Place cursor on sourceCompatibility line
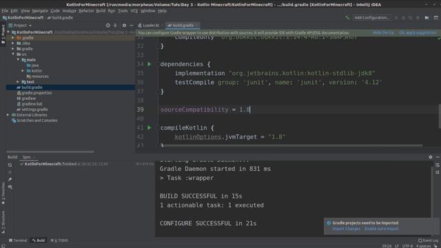 205,110
